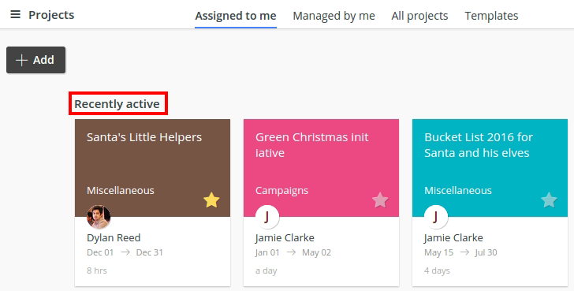Switch to the Managed by me tab
This screenshot has width=574, height=291.
[334, 16]
